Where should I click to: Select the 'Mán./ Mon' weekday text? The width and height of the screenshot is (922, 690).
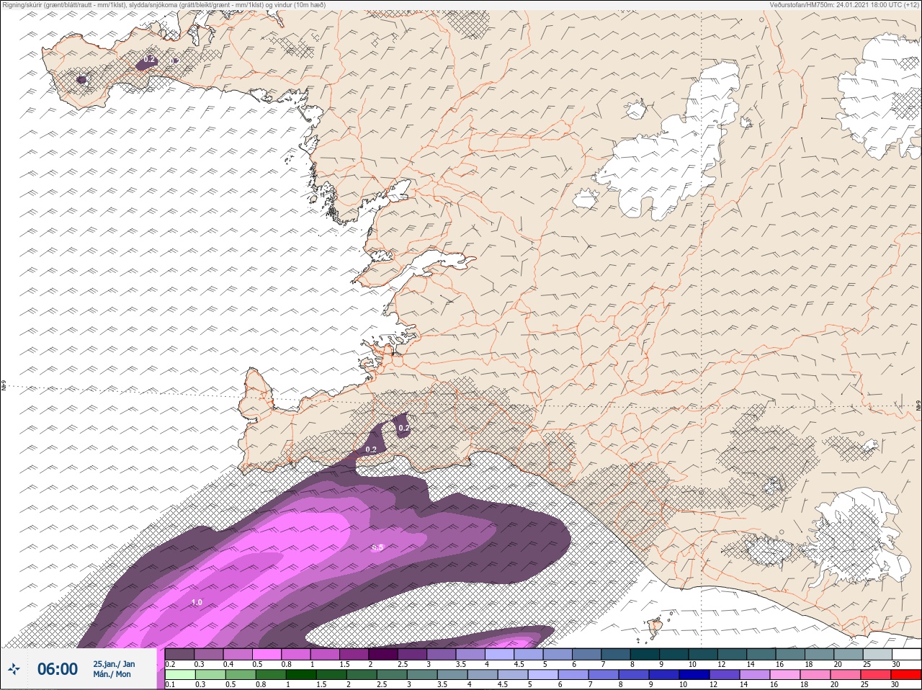(112, 674)
